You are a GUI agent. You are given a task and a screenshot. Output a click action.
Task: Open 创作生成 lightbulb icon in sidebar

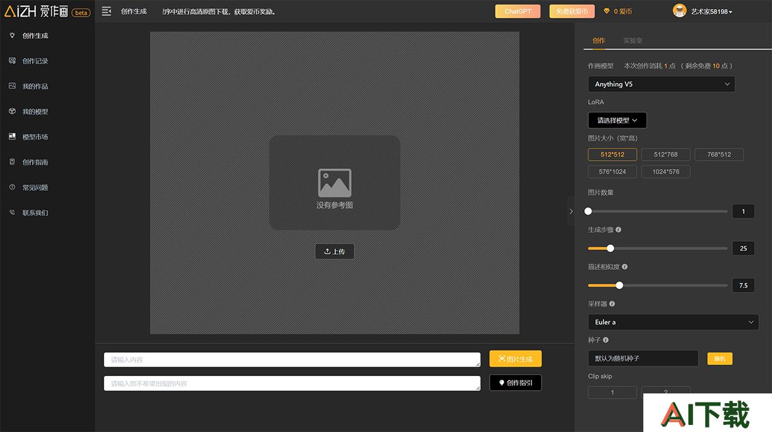pos(12,35)
